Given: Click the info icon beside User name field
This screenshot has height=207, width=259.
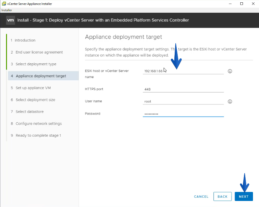Looking at the screenshot, I should click(230, 101).
